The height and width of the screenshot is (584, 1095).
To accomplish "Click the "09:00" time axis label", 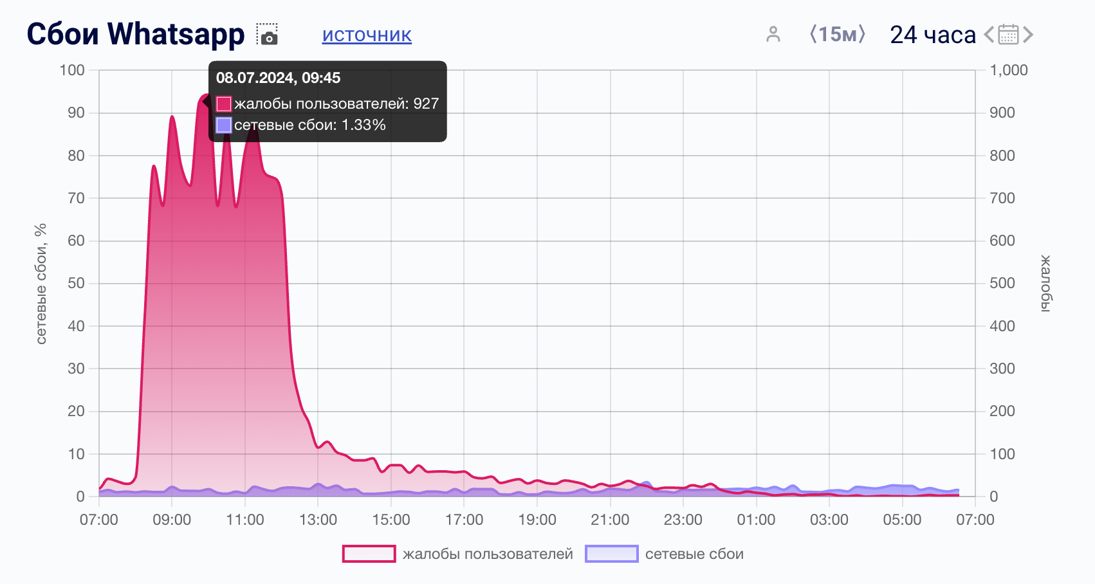I will [172, 520].
